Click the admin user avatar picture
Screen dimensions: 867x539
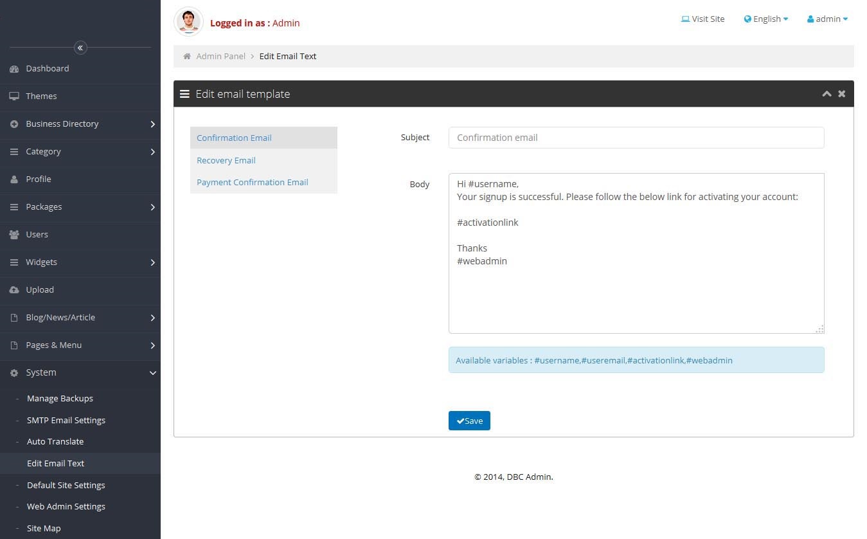click(x=188, y=22)
